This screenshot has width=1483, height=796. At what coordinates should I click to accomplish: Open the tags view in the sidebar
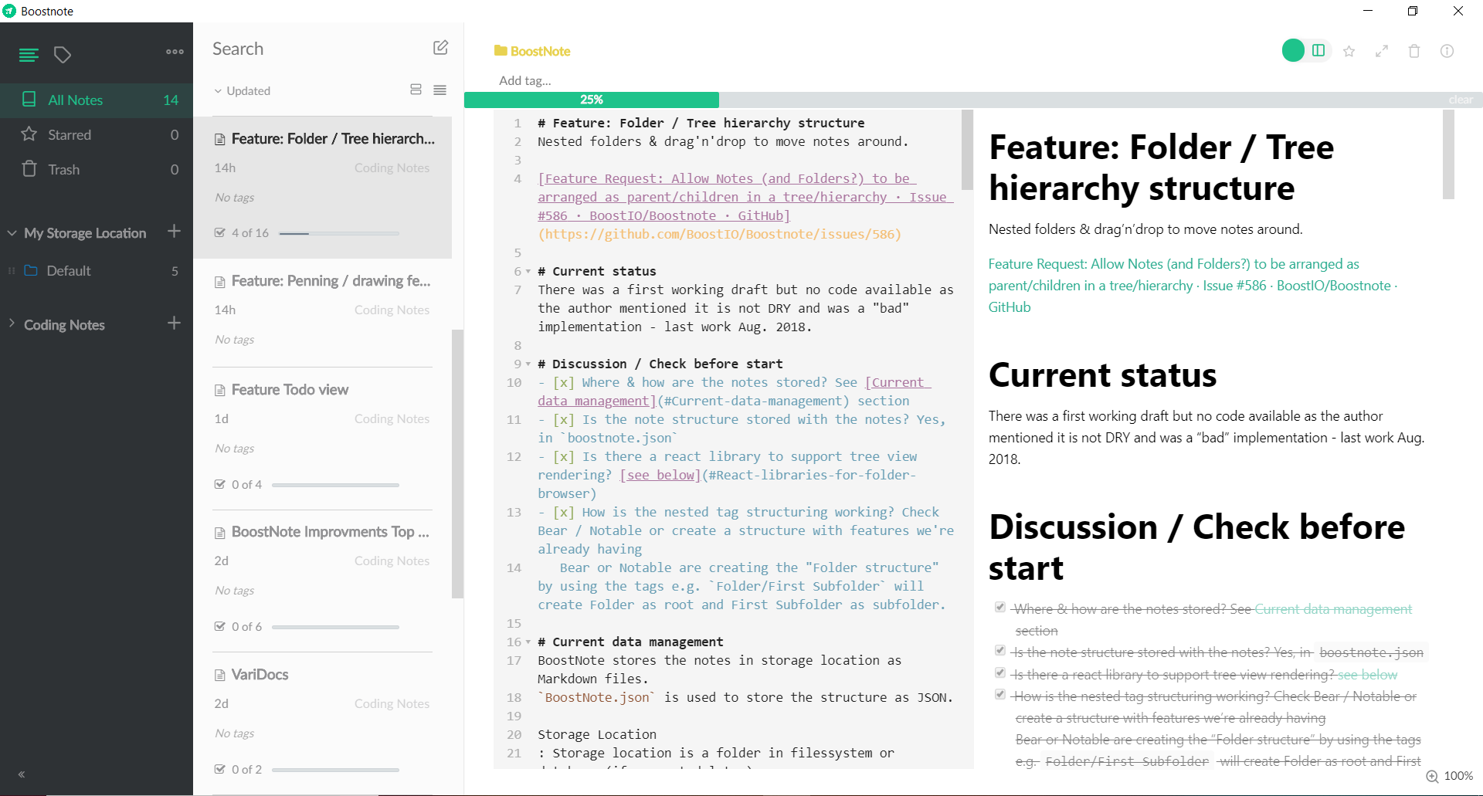[x=63, y=55]
